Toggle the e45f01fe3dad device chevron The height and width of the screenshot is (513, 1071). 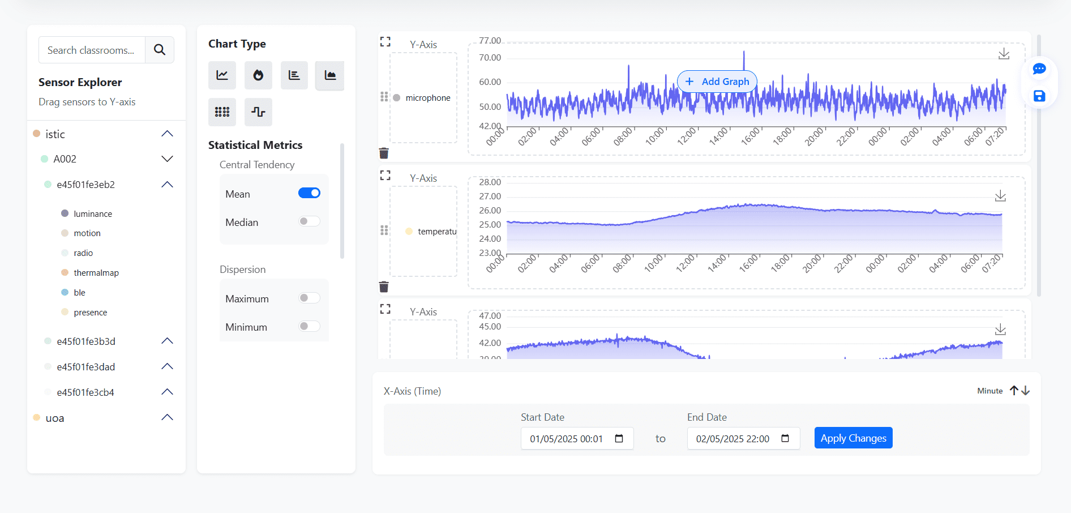tap(167, 366)
